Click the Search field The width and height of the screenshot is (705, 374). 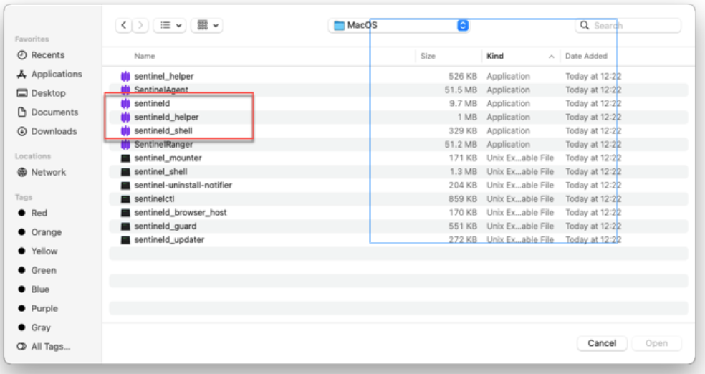point(628,26)
